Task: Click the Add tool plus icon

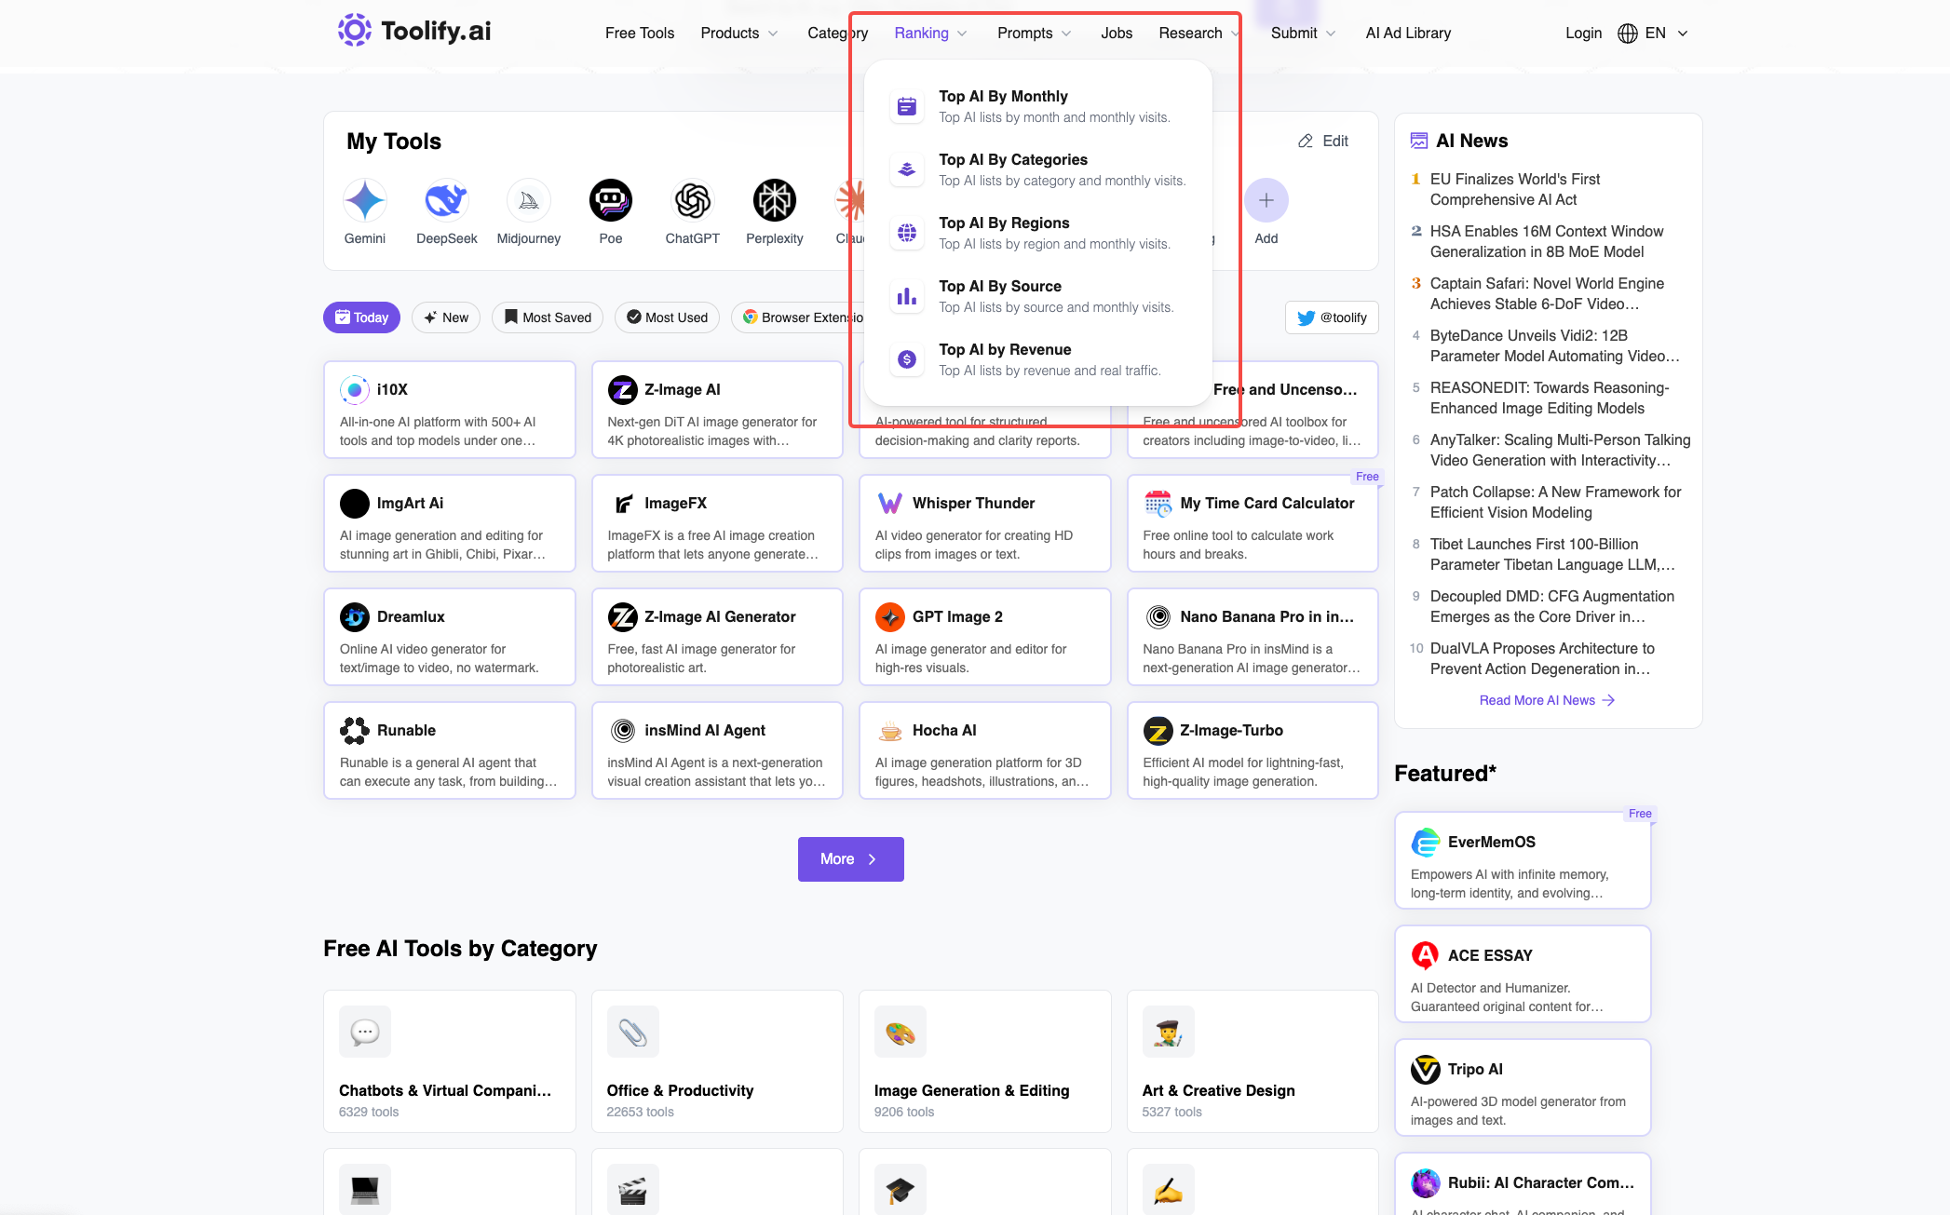Action: (x=1266, y=200)
